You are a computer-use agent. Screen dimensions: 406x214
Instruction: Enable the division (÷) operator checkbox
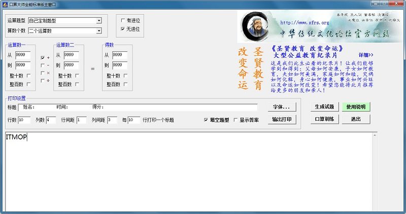point(43,81)
